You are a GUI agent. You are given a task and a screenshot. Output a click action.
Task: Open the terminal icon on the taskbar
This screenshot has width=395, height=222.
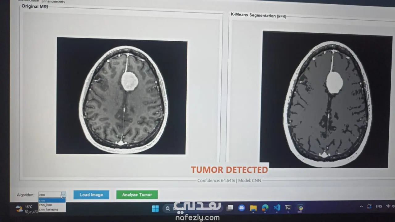click(289, 208)
